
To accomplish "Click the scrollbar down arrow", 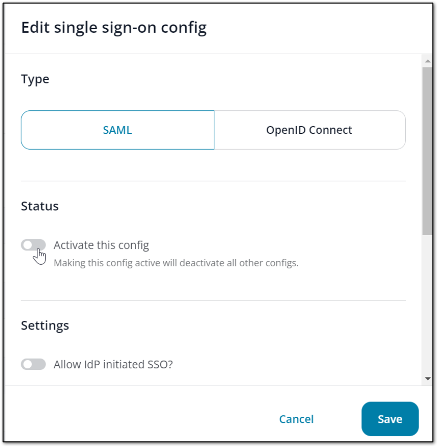I will tap(427, 379).
